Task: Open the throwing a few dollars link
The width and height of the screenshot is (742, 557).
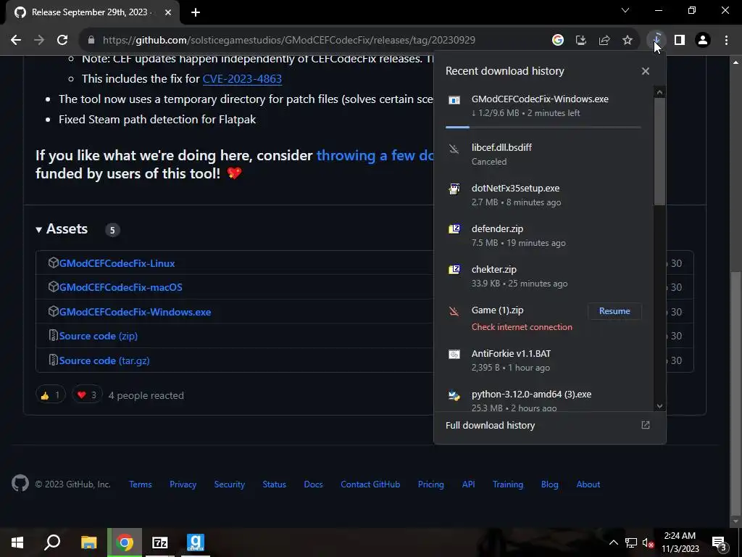Action: 375,155
